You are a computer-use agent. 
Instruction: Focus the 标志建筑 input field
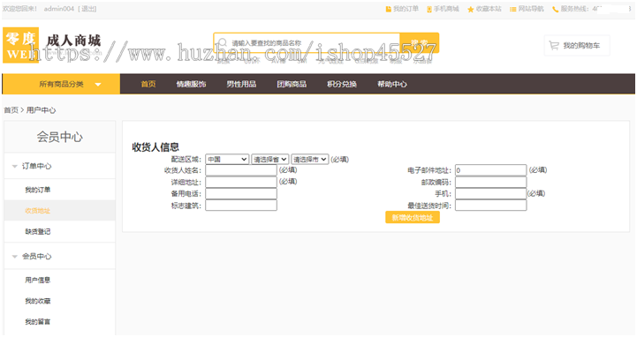point(241,206)
